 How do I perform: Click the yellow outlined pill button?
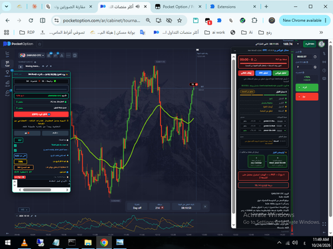[247, 92]
